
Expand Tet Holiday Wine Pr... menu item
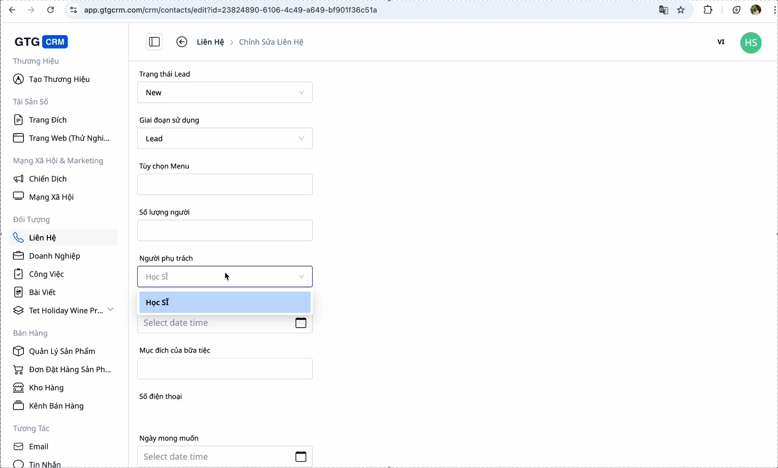tap(110, 310)
